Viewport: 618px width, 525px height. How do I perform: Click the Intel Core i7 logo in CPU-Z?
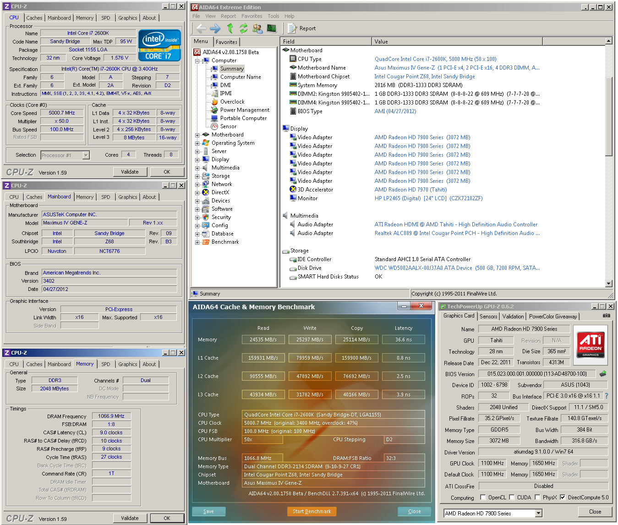click(159, 45)
